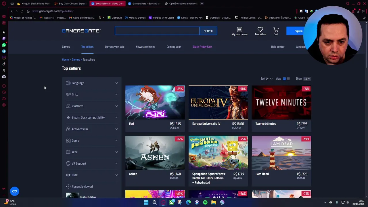
Task: Open the Sort by dropdown
Action: (267, 79)
